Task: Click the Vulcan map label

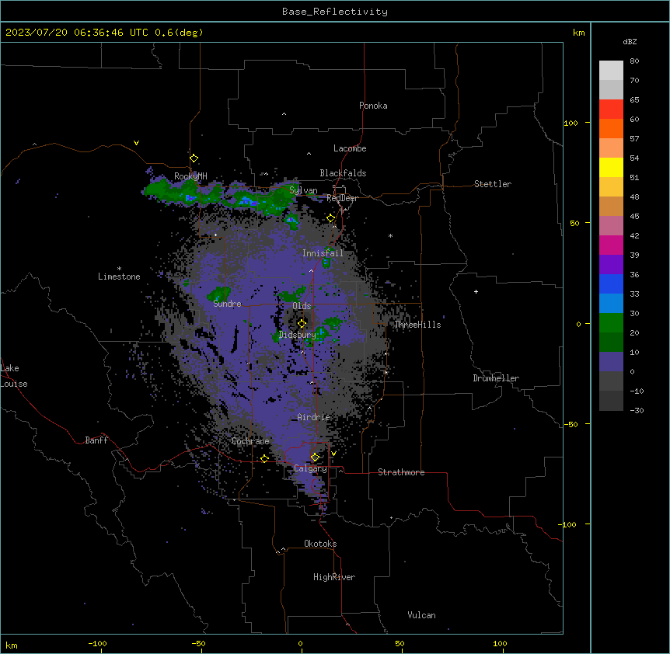Action: 421,615
